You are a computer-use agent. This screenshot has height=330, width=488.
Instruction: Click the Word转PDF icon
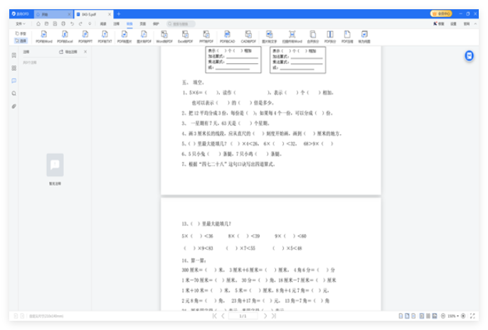164,36
